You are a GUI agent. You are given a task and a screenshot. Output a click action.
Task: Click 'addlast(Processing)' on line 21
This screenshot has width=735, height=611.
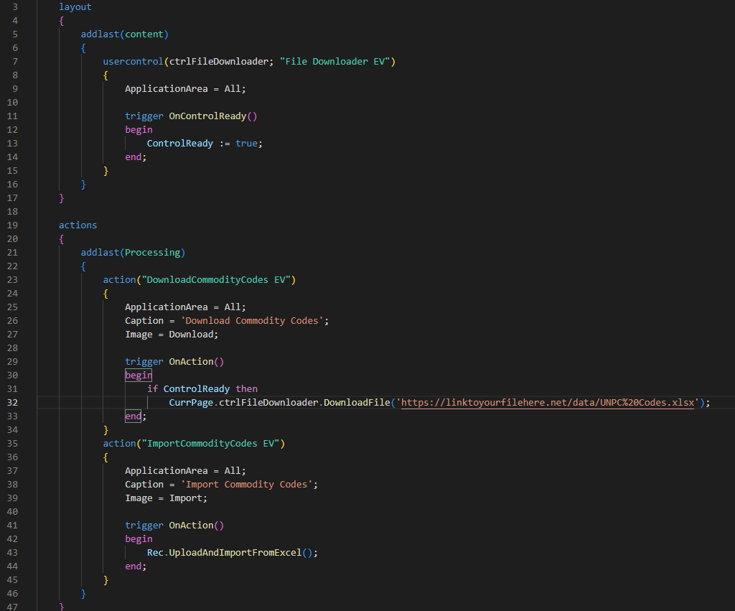tap(133, 252)
